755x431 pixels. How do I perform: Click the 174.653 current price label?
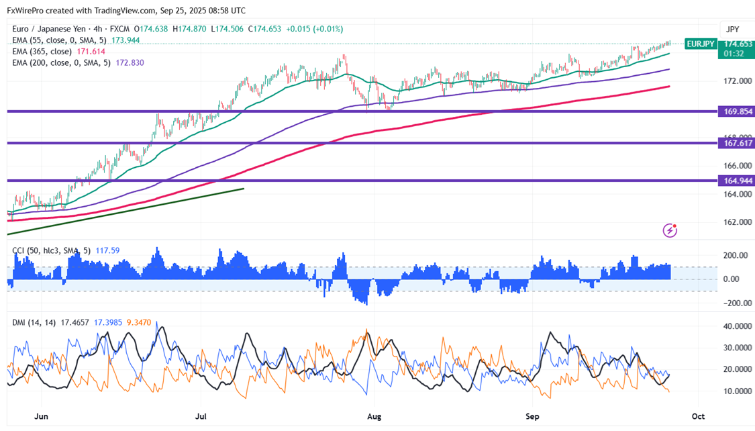pyautogui.click(x=737, y=44)
